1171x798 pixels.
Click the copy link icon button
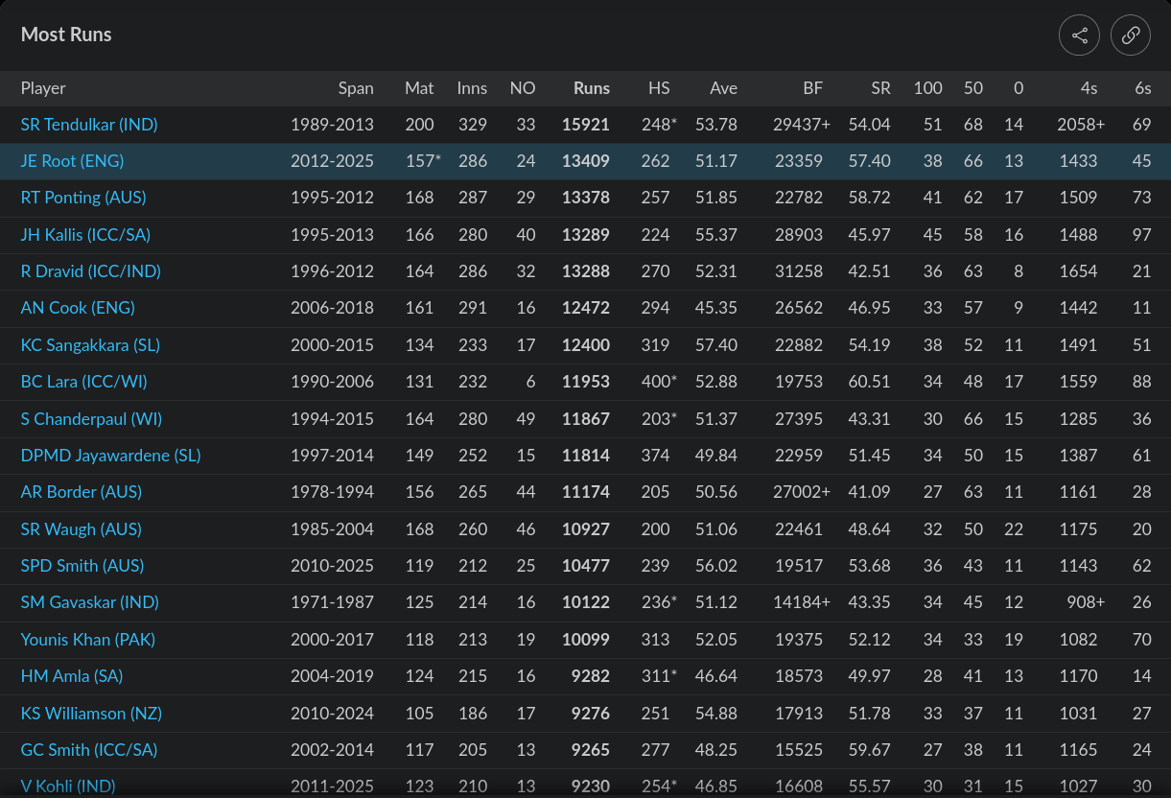coord(1131,35)
